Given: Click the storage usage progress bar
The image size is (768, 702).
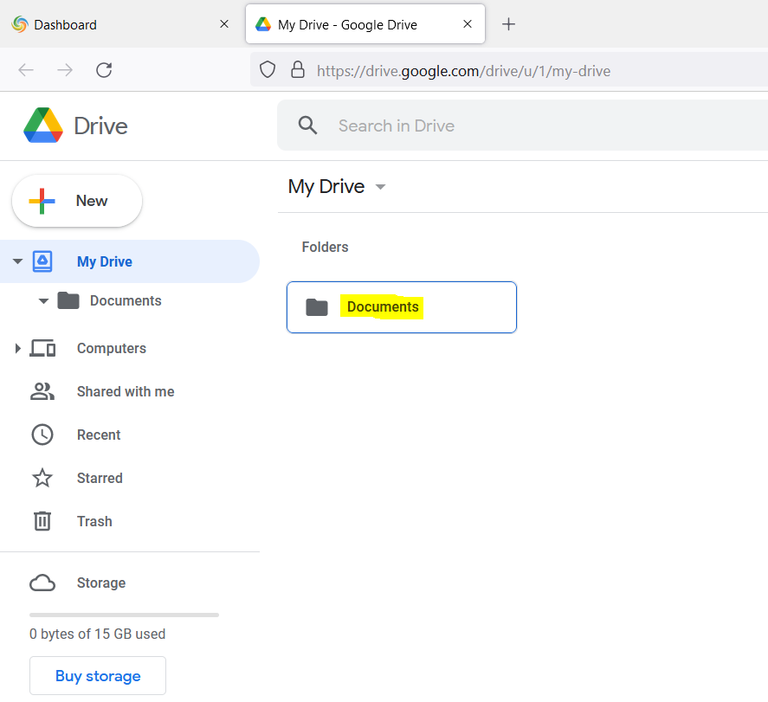Looking at the screenshot, I should [124, 615].
